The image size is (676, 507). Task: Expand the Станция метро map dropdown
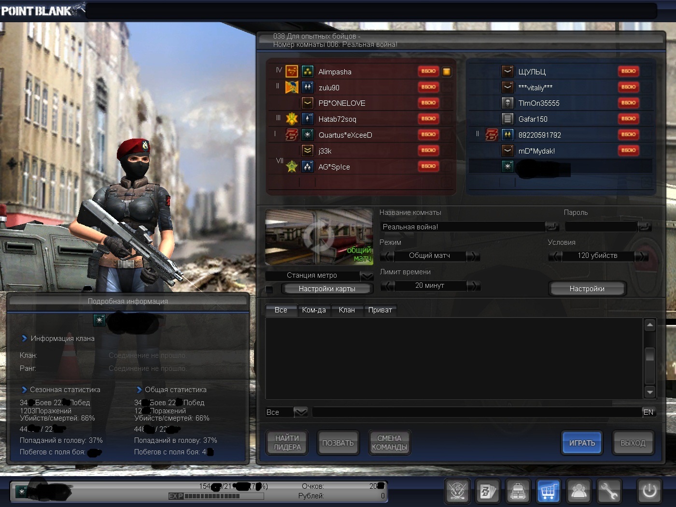[x=367, y=276]
